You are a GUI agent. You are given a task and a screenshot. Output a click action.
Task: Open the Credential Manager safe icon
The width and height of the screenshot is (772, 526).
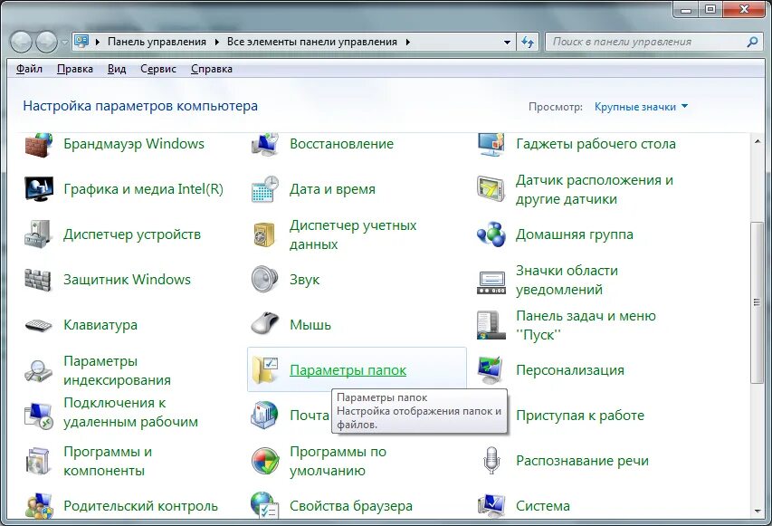[265, 234]
